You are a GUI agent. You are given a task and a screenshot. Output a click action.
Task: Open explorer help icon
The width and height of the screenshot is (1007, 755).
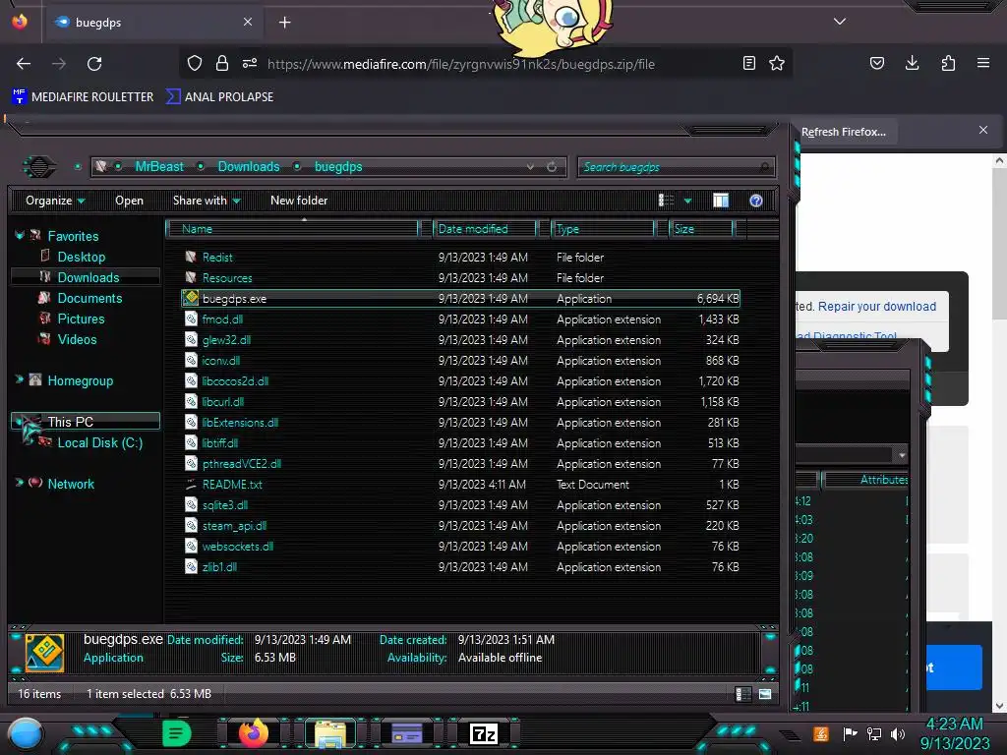pyautogui.click(x=756, y=201)
